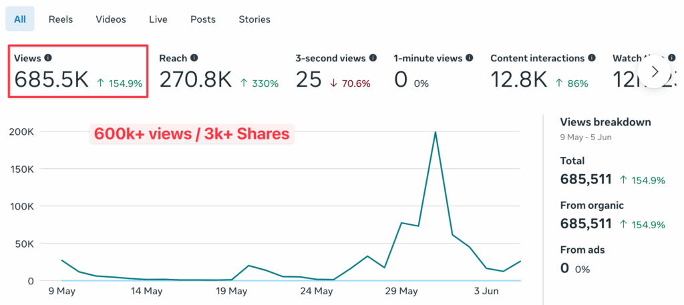Click the 29 May point on the chart
684x305 pixels.
pos(401,223)
